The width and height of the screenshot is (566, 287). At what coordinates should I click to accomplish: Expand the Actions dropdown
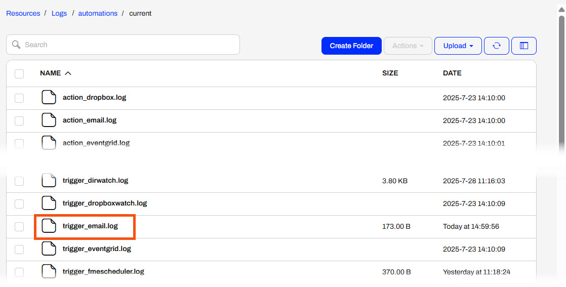click(x=408, y=46)
